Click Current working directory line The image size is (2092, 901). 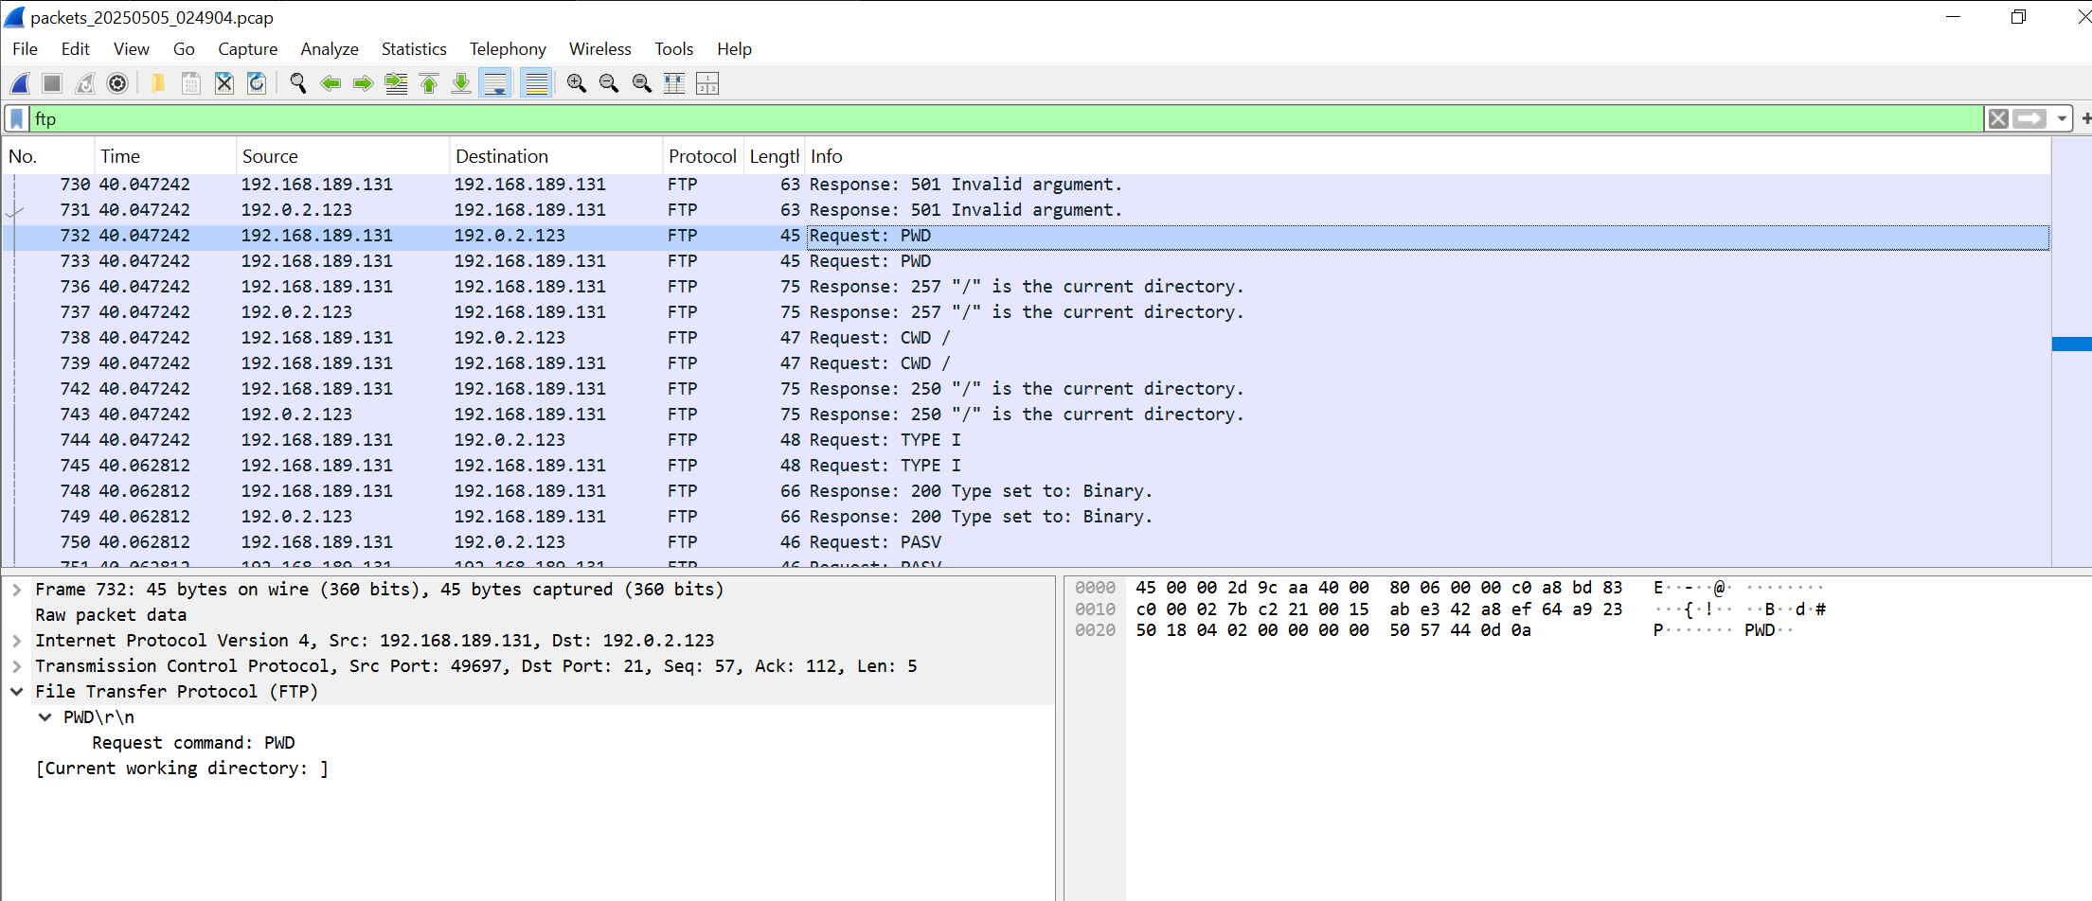pyautogui.click(x=182, y=768)
